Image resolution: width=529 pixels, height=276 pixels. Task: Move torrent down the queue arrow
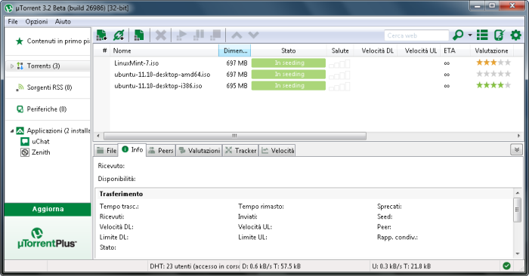pos(253,35)
